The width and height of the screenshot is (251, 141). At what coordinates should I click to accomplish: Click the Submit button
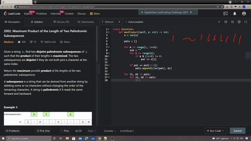coord(238,131)
